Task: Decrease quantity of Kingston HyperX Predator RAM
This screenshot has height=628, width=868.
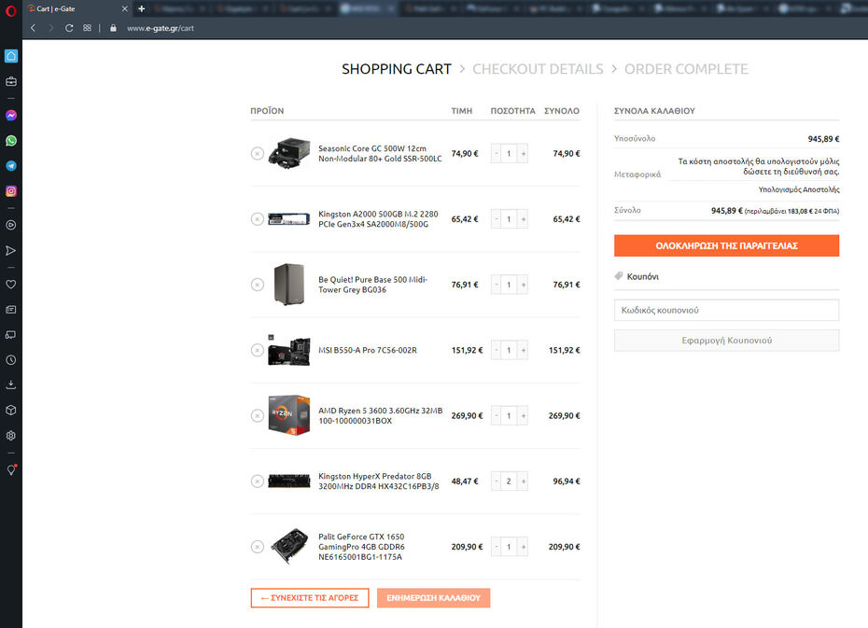Action: [x=496, y=481]
